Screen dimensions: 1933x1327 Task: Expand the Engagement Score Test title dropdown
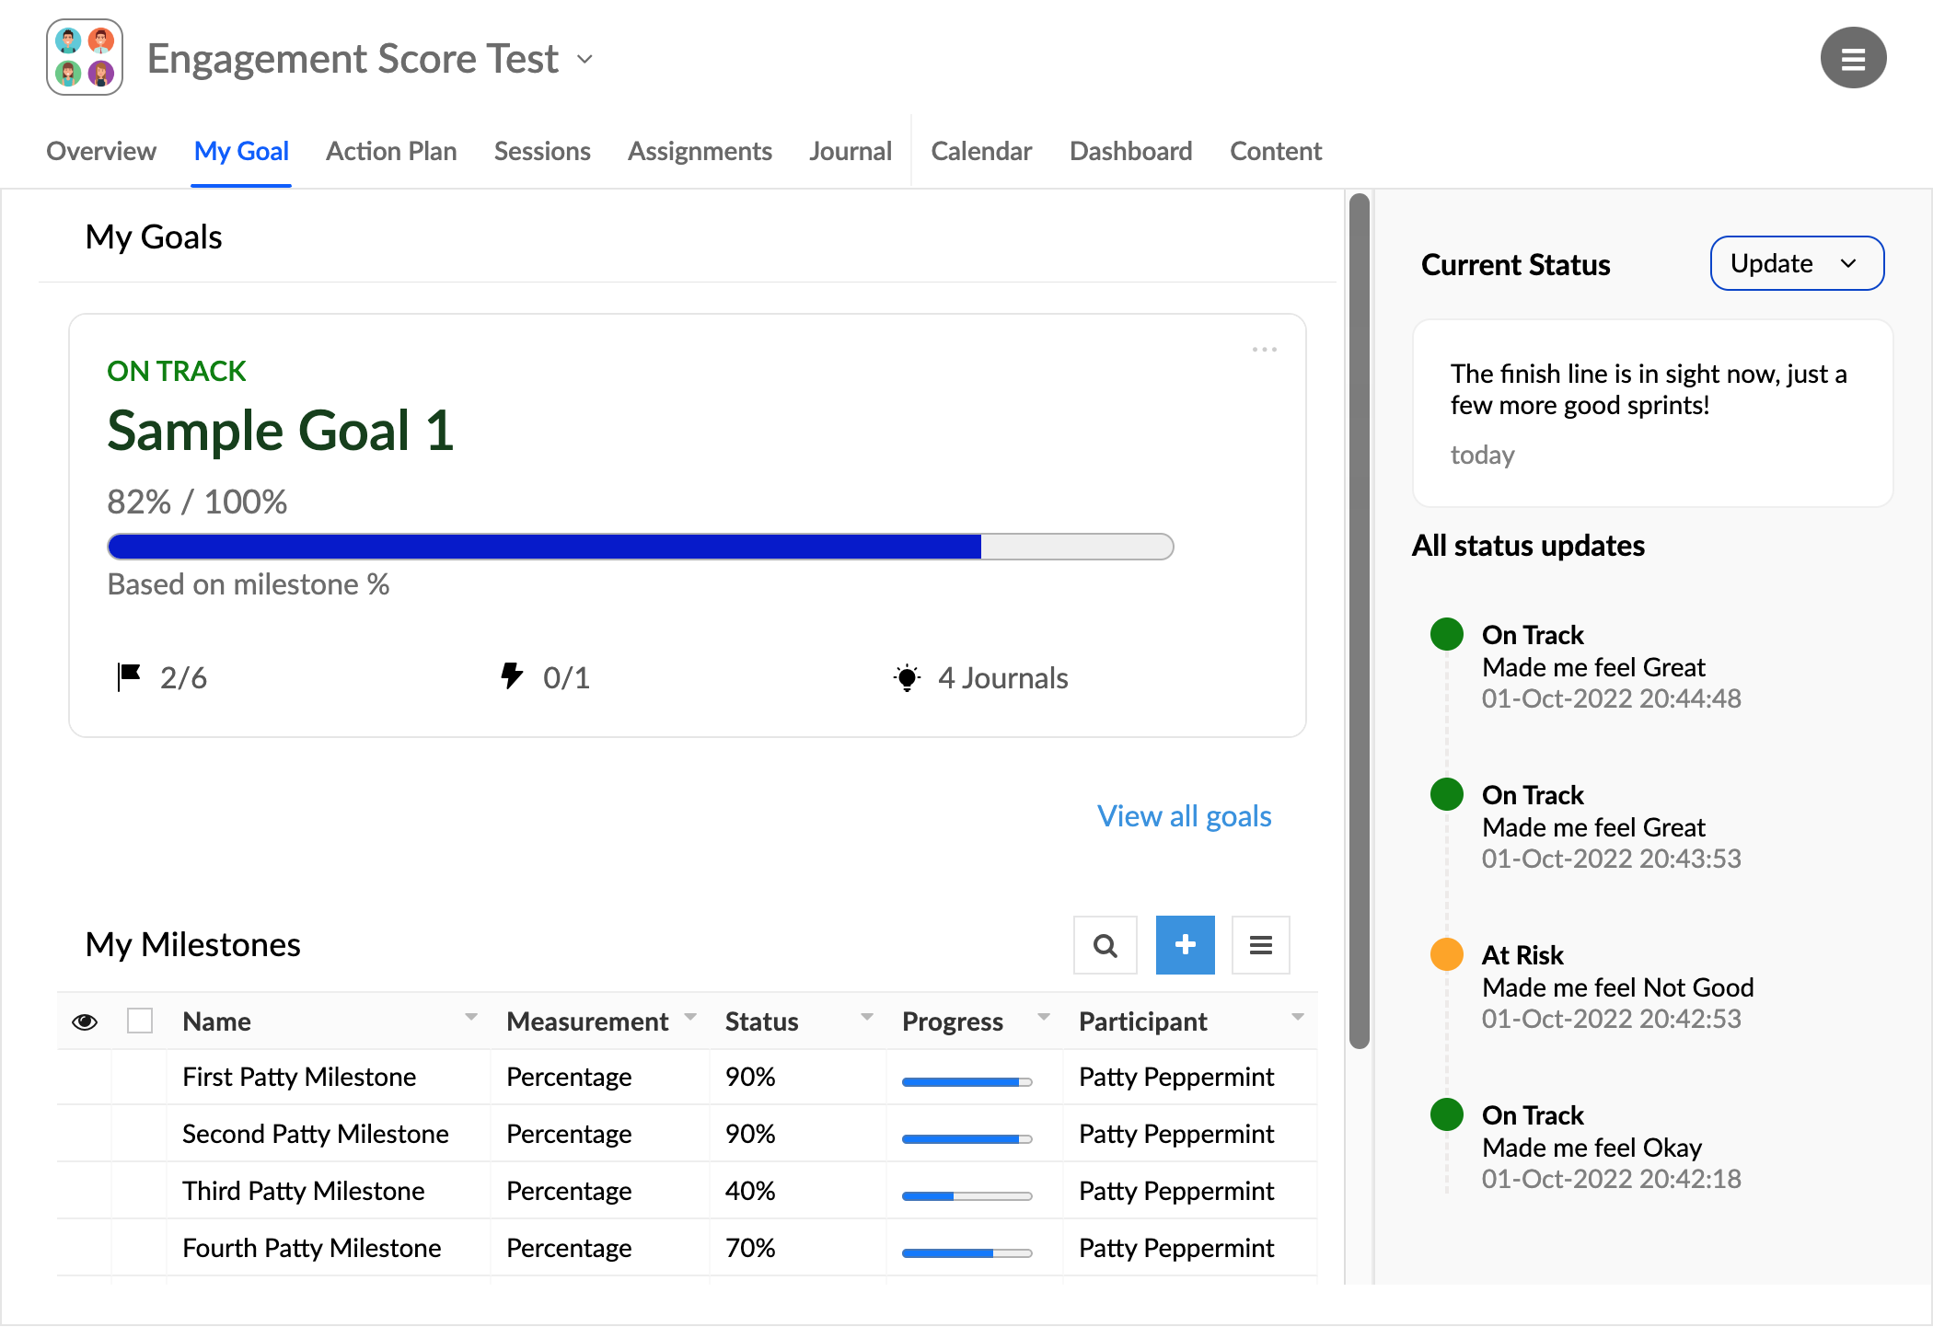(x=585, y=60)
